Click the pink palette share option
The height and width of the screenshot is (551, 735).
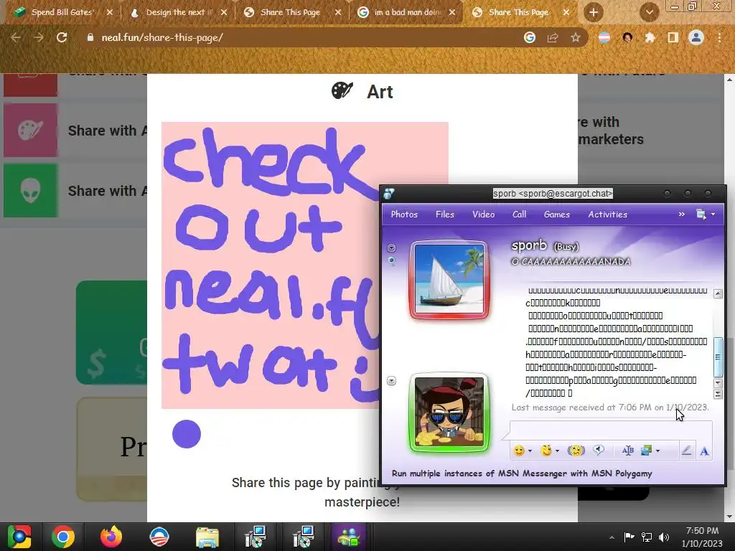[30, 131]
